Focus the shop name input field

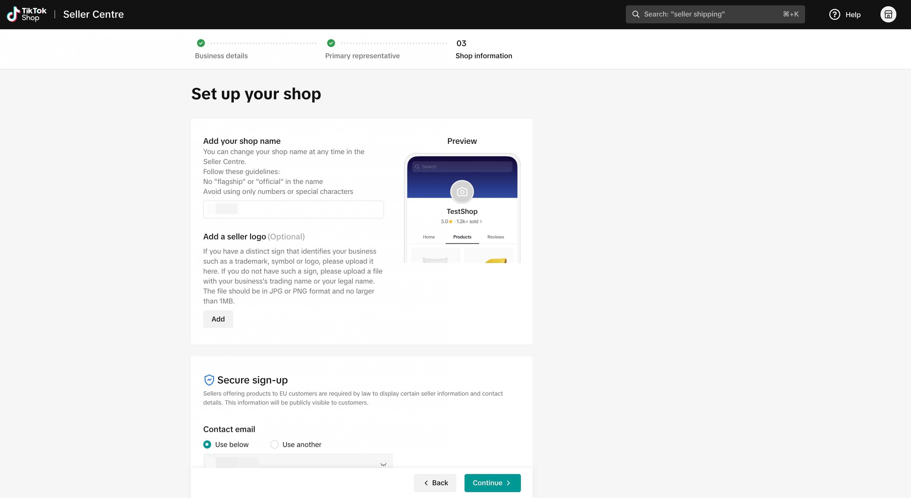pyautogui.click(x=293, y=209)
